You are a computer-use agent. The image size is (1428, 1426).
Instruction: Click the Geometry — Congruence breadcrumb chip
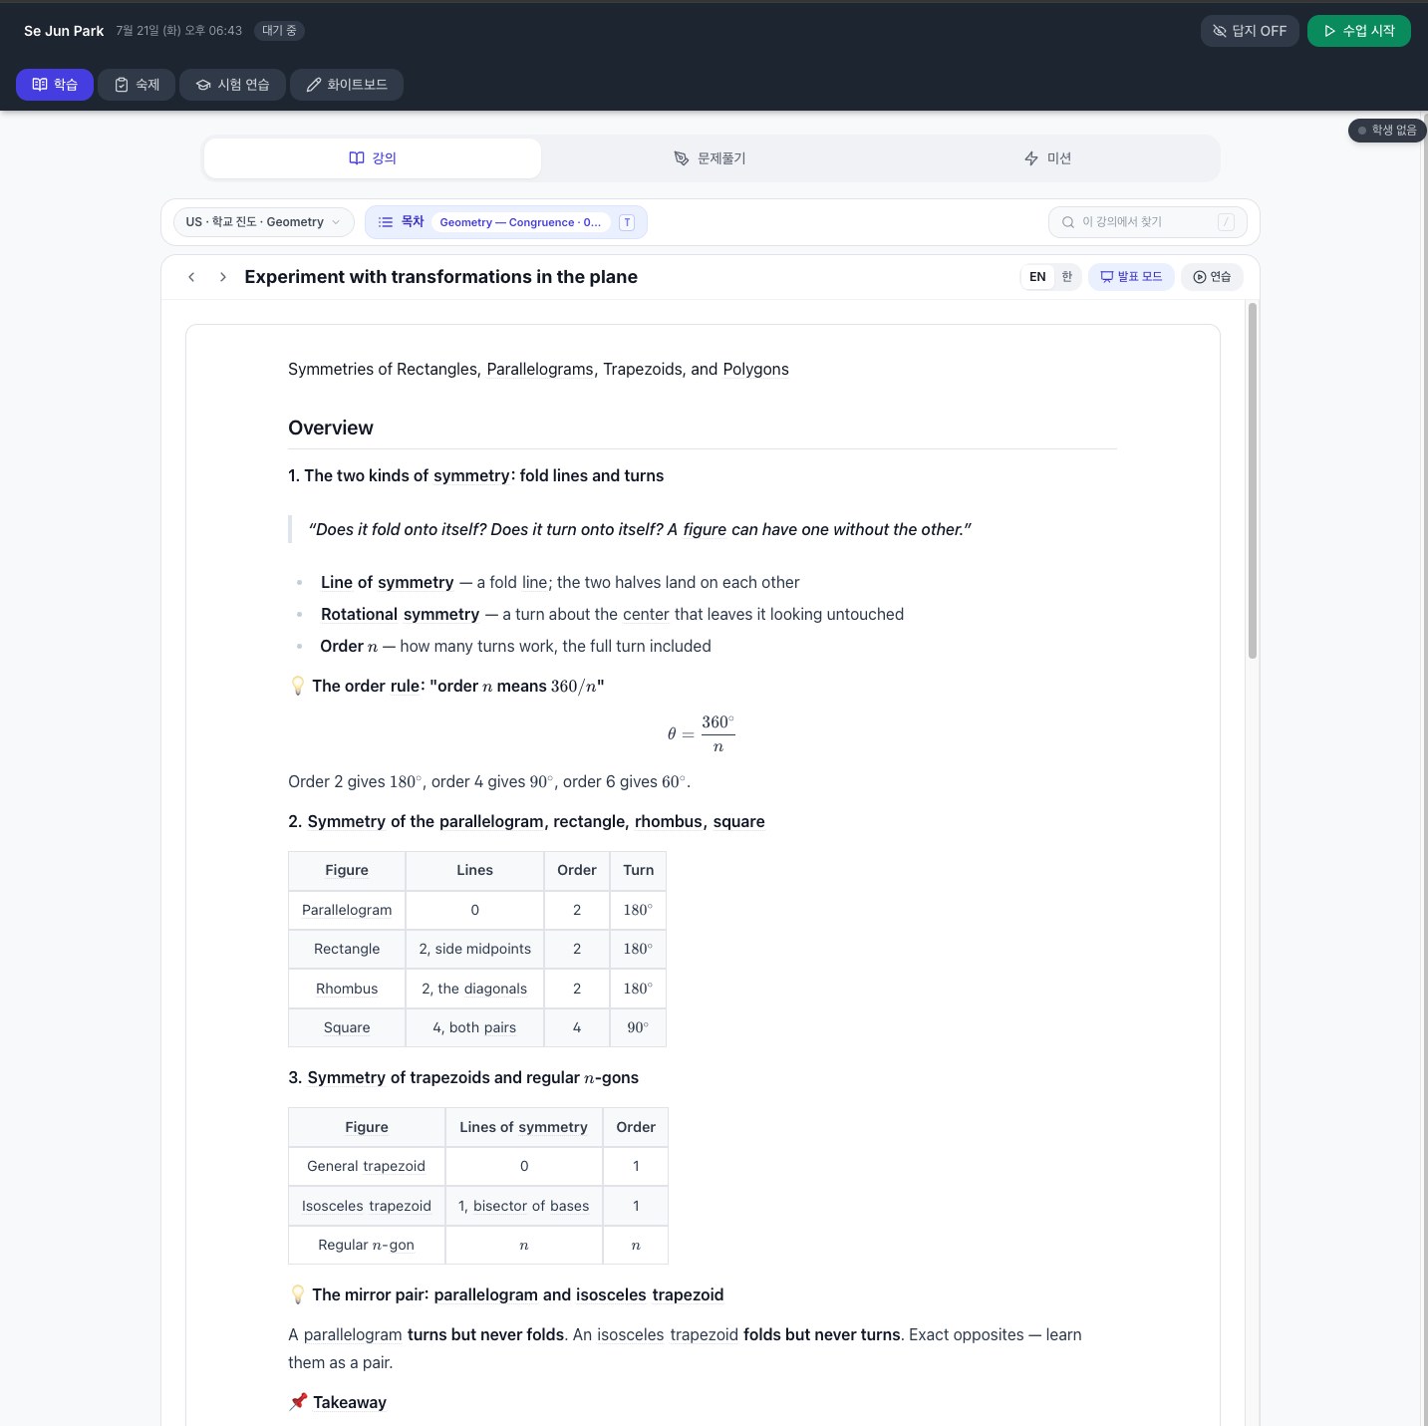tap(520, 222)
